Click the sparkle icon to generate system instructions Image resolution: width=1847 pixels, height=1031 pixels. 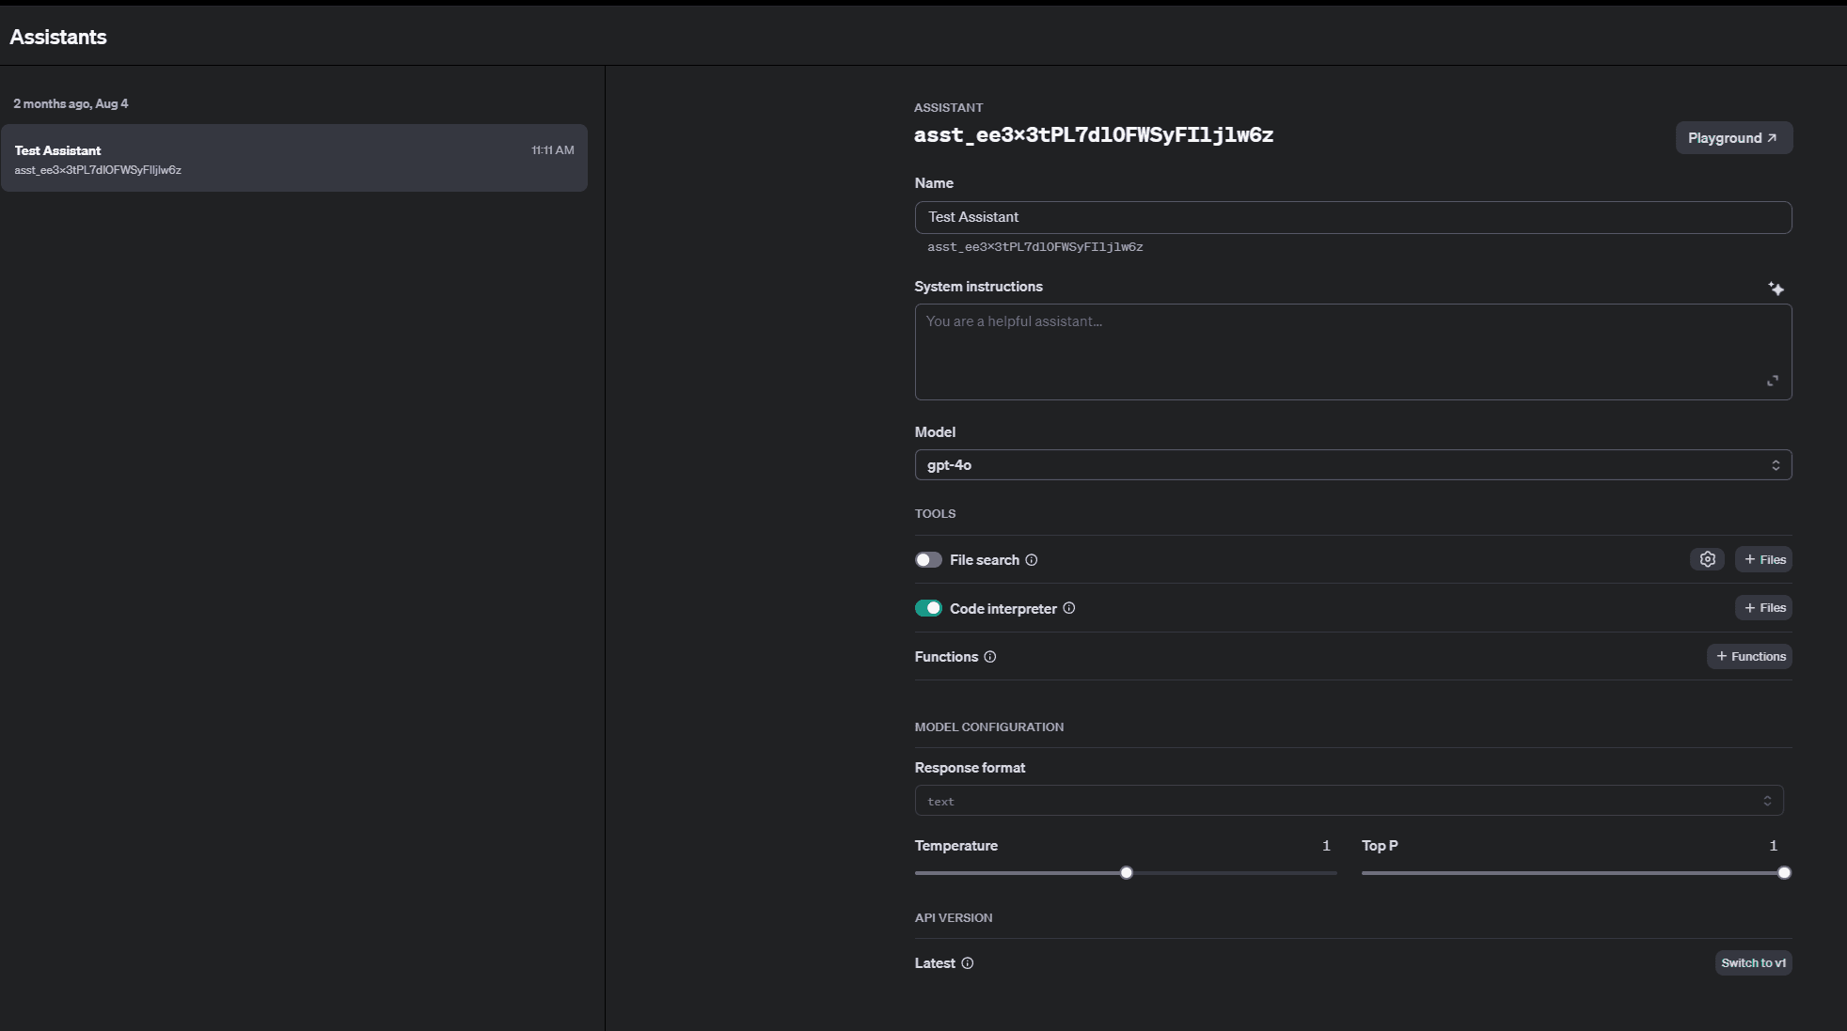pos(1776,289)
